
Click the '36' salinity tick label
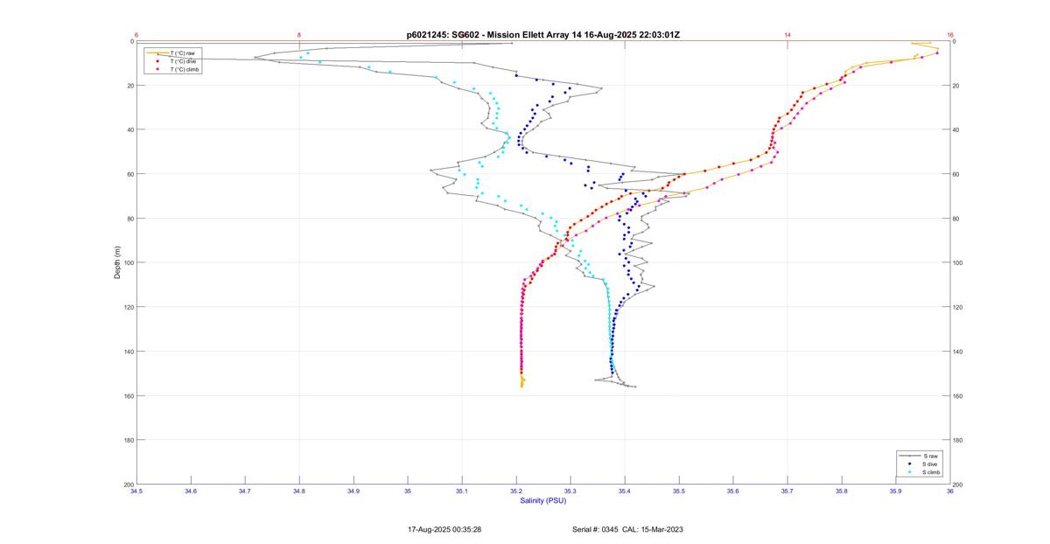pos(950,492)
